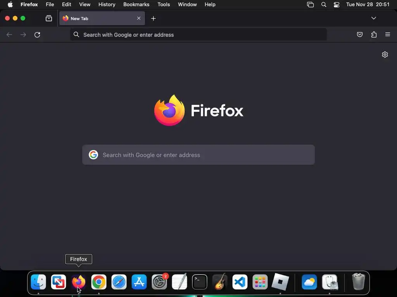
Task: Open the Help menu
Action: coord(210,5)
